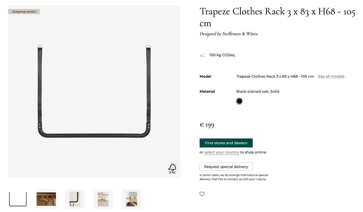363x212 pixels.
Task: Open the select your country link
Action: pyautogui.click(x=222, y=152)
